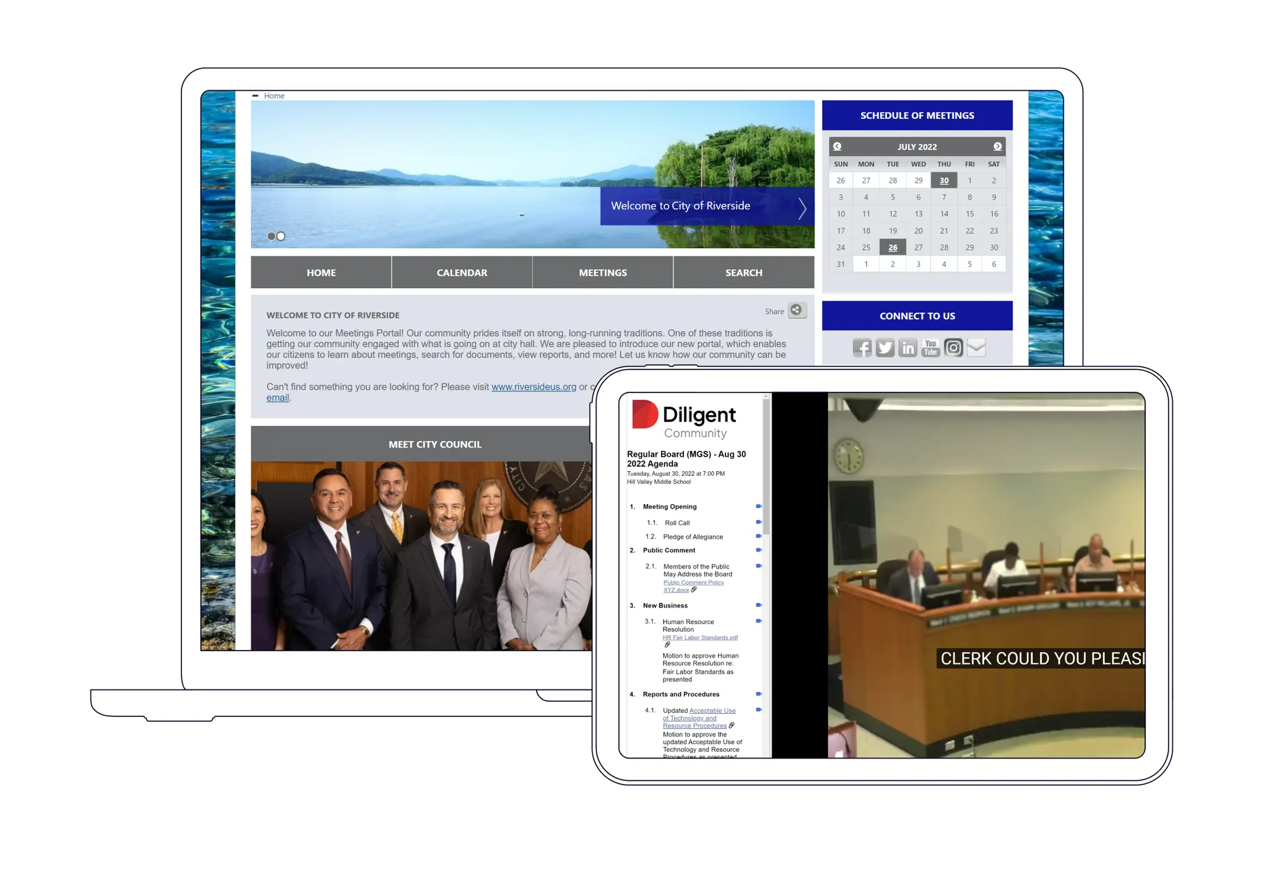
Task: Advance calendar to the next month
Action: 997,147
